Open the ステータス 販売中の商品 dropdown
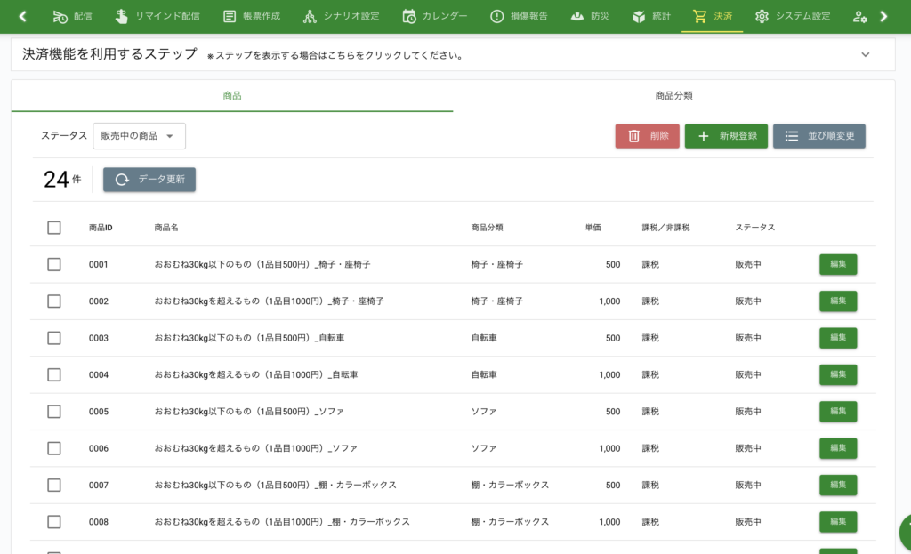The height and width of the screenshot is (554, 911). (139, 136)
